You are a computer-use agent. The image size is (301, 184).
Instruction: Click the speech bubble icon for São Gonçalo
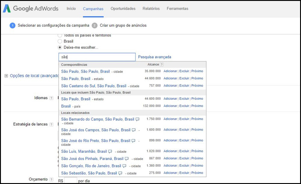[x=124, y=166]
